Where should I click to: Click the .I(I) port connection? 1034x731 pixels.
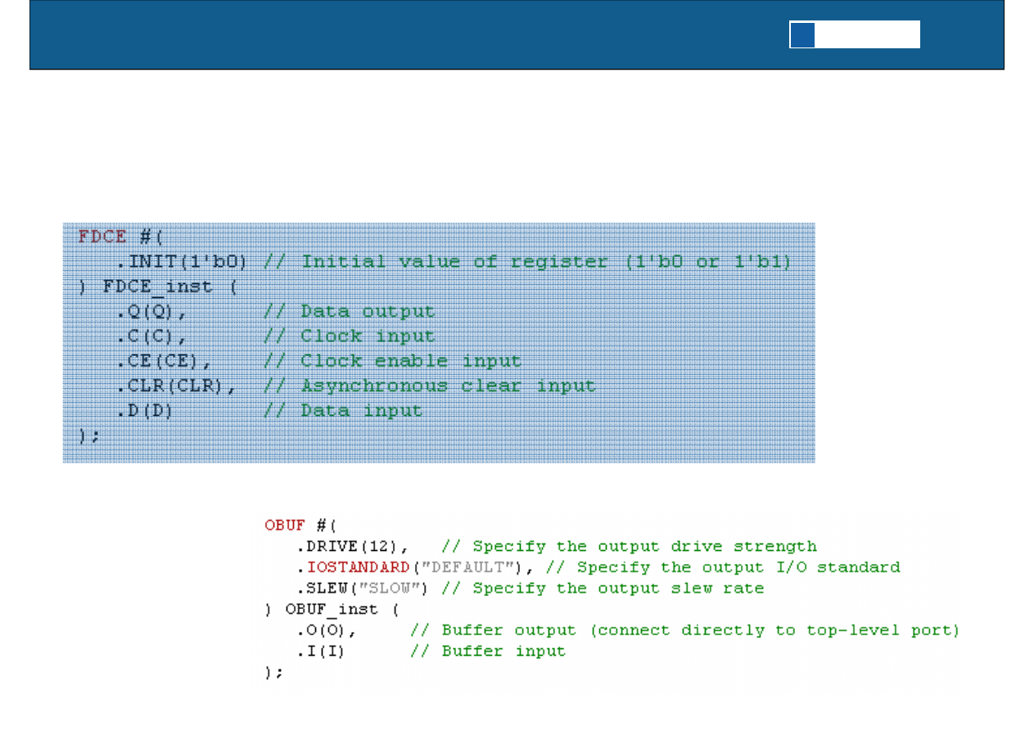point(318,652)
